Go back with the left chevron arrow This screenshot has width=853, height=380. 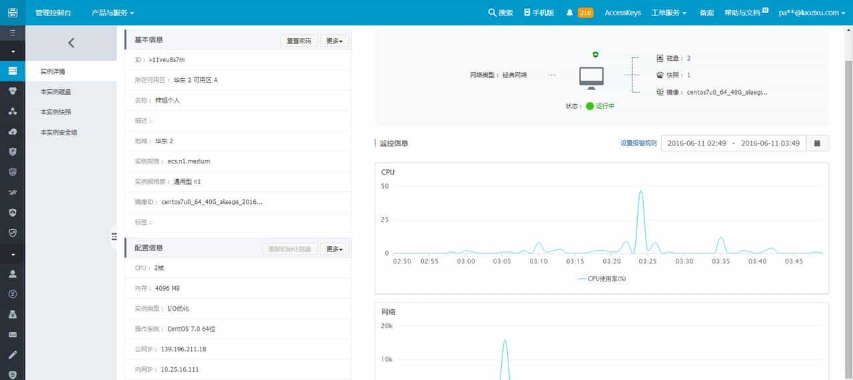point(71,43)
